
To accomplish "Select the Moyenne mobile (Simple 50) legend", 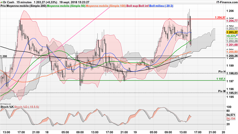I will (66, 6).
